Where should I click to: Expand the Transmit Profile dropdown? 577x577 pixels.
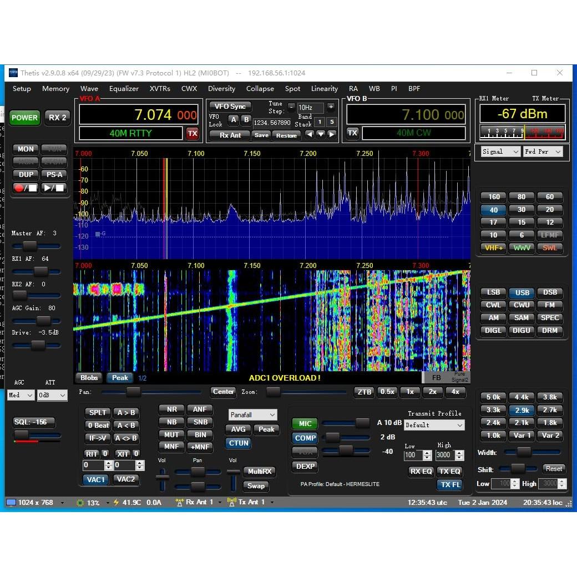pos(434,425)
